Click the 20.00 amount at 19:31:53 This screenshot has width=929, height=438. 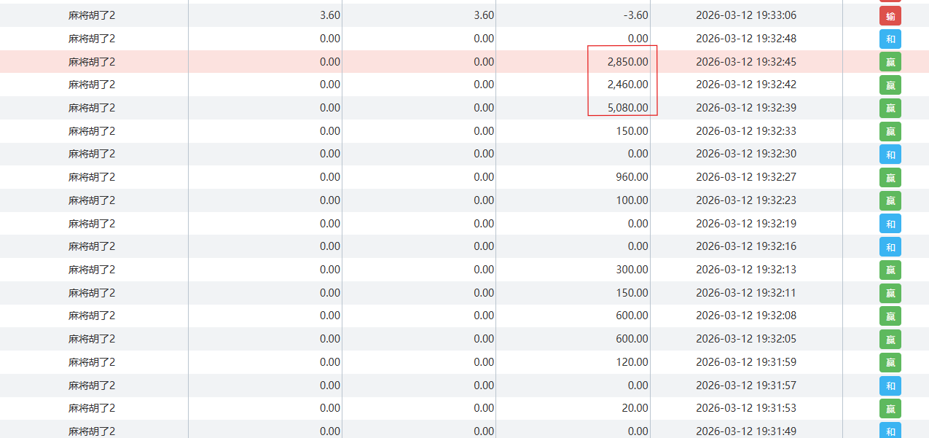click(635, 408)
